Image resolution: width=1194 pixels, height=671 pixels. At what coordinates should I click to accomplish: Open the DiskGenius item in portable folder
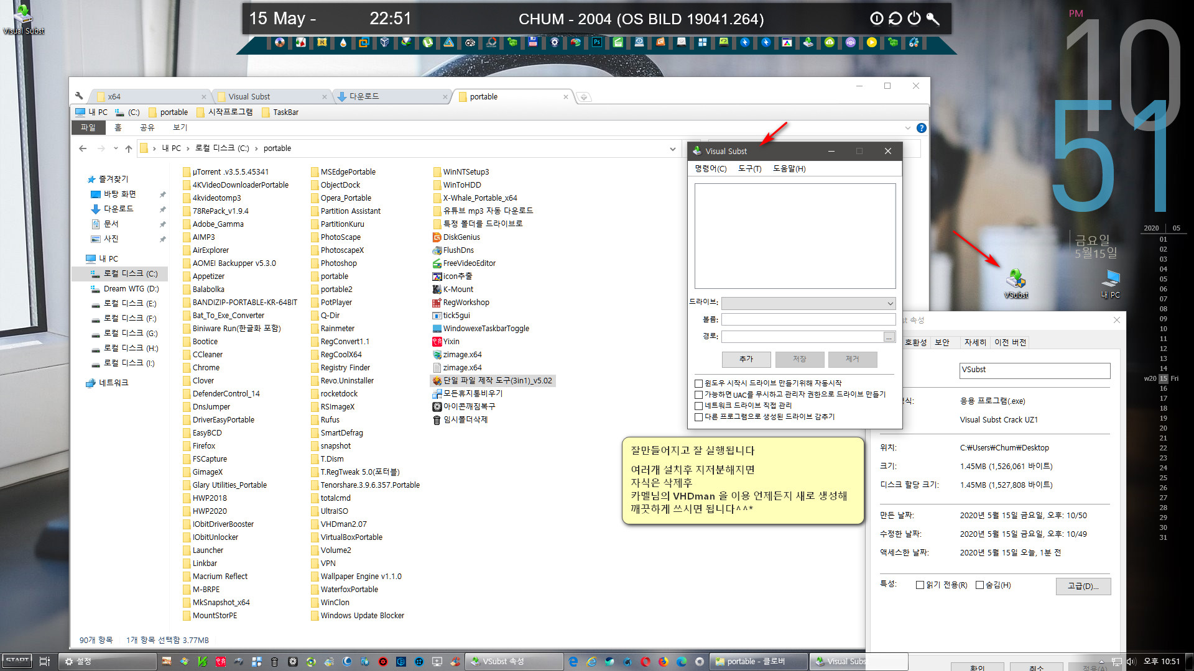coord(456,237)
